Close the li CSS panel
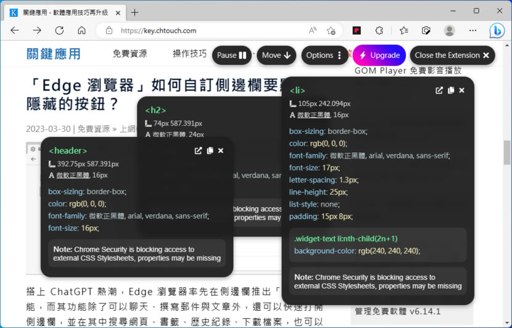 [462, 90]
